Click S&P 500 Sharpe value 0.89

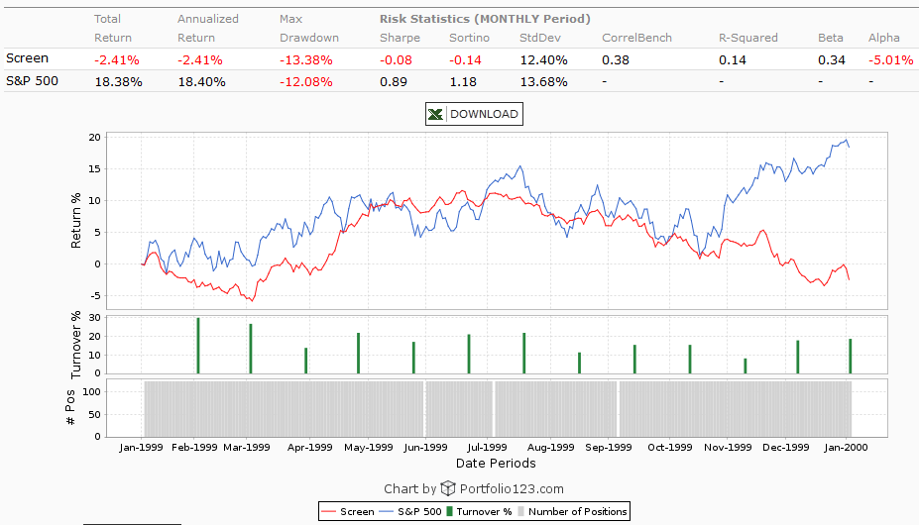(394, 82)
